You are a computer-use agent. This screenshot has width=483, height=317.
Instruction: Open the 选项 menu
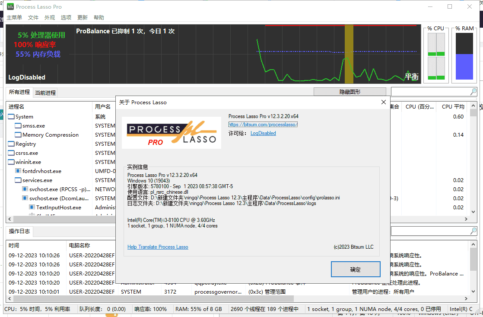(66, 18)
